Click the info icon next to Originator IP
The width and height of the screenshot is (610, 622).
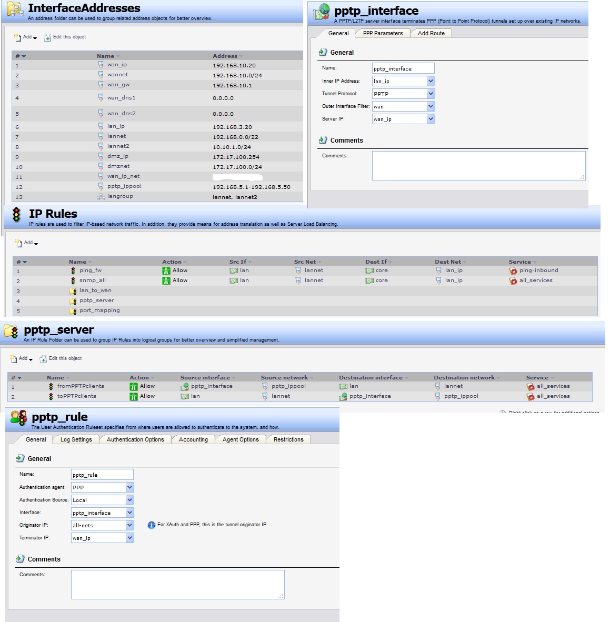coord(151,525)
